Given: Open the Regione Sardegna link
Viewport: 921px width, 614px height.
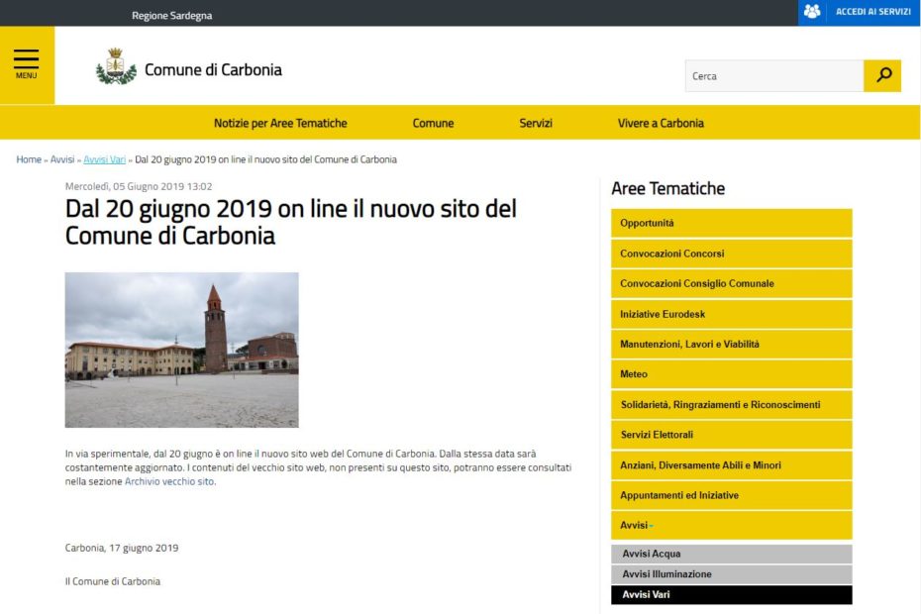Looking at the screenshot, I should coord(171,15).
